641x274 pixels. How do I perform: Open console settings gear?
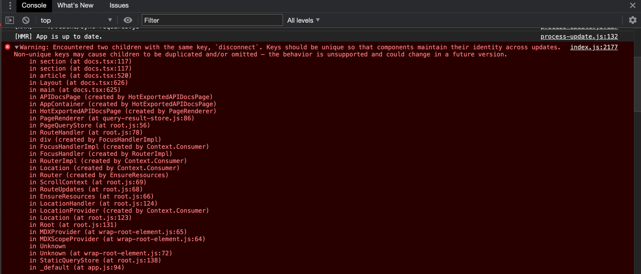pyautogui.click(x=633, y=20)
